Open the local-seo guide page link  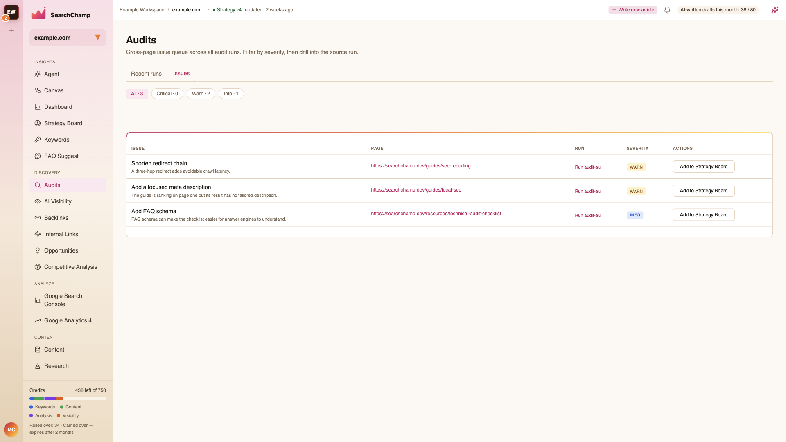[x=416, y=190]
